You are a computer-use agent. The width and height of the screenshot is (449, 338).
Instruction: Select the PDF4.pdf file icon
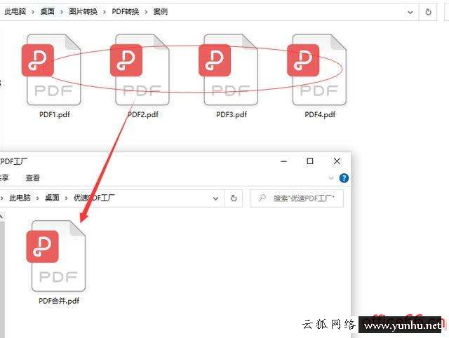point(317,69)
